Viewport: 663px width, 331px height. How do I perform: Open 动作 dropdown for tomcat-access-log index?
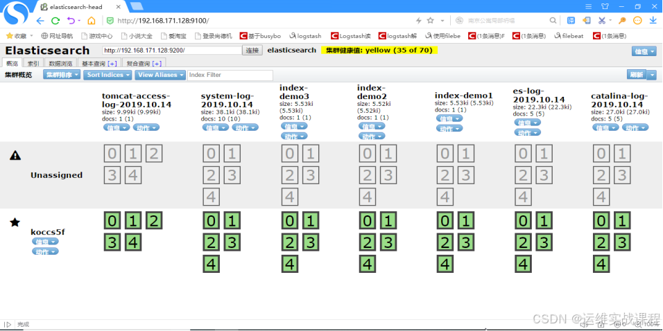(146, 127)
